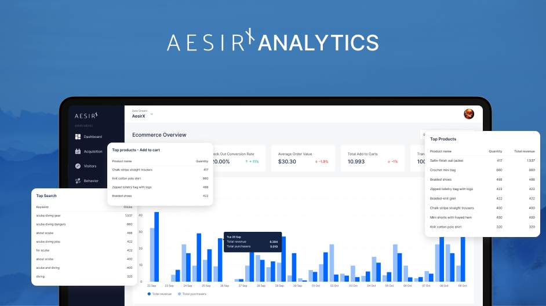
Task: Click the Clicks column header in Top Search
Action: pos(128,207)
